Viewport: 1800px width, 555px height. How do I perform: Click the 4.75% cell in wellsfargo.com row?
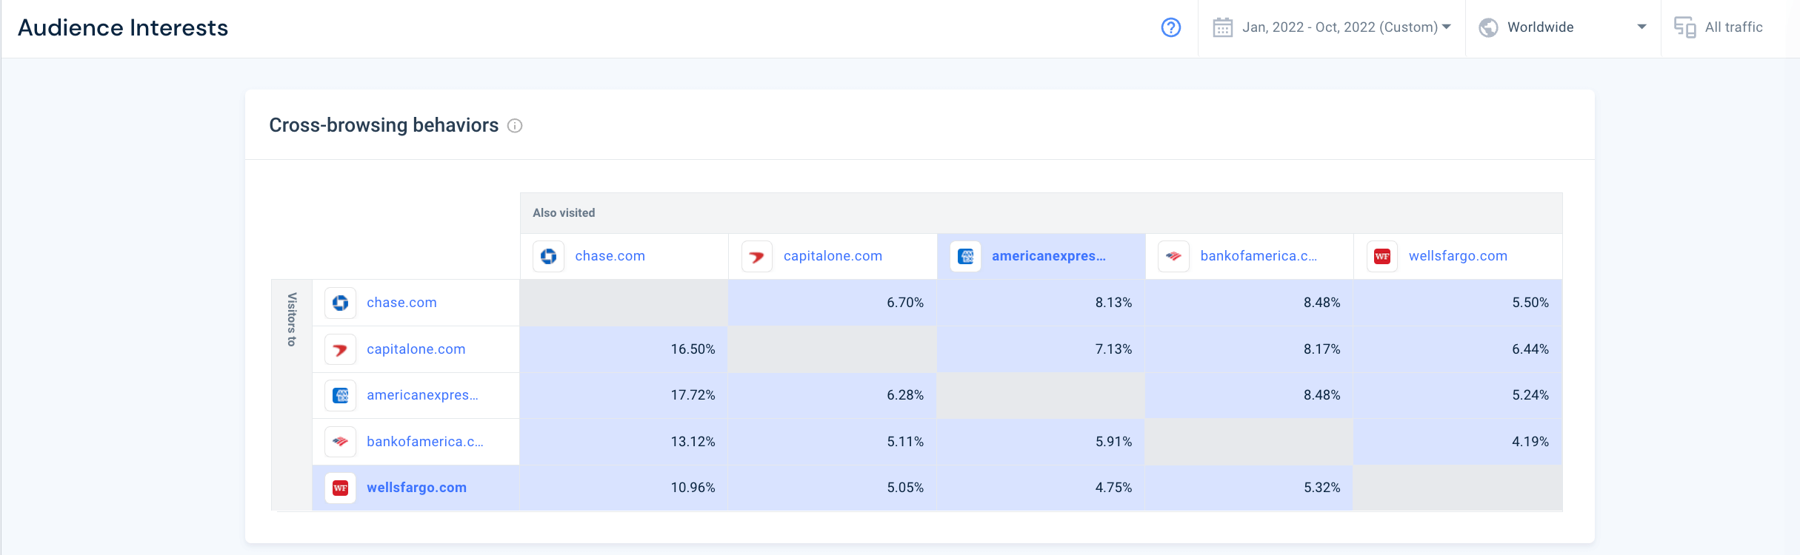(x=1041, y=488)
